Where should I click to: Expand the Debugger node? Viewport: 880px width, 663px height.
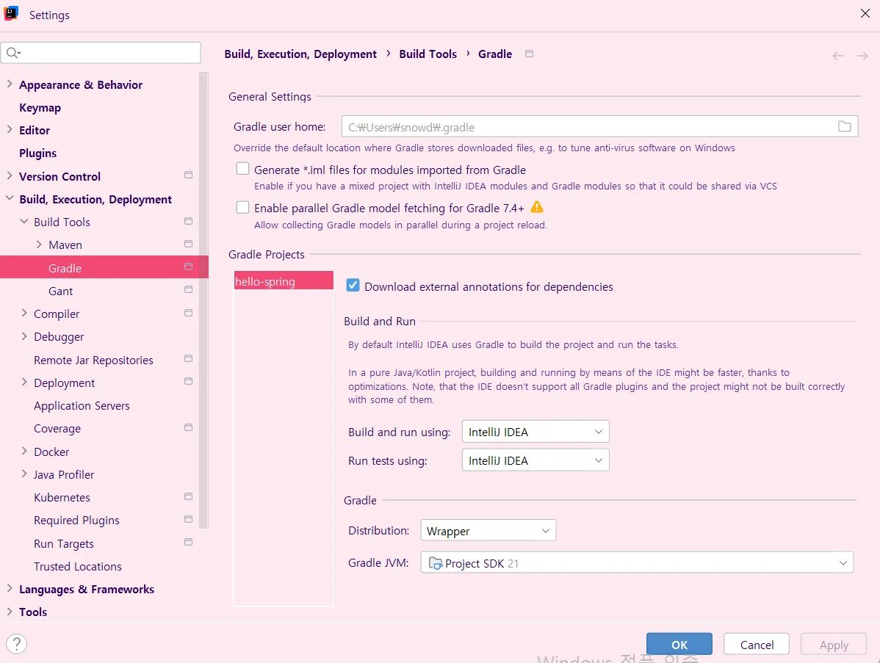coord(24,336)
